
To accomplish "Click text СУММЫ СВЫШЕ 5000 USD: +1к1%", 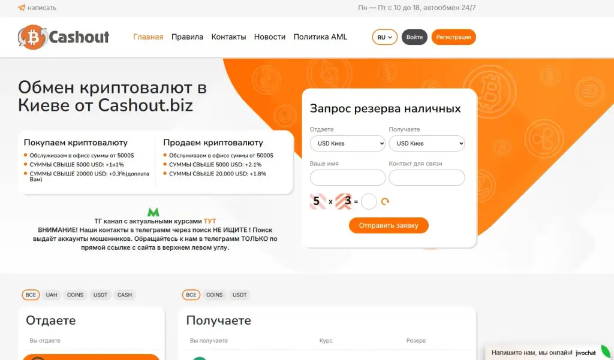I will 77,164.
